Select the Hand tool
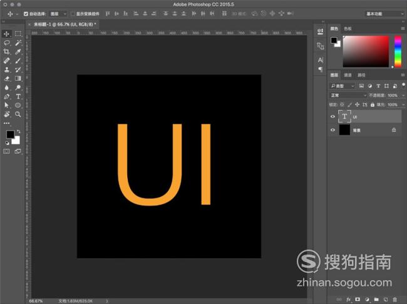The width and height of the screenshot is (407, 304). (x=6, y=114)
